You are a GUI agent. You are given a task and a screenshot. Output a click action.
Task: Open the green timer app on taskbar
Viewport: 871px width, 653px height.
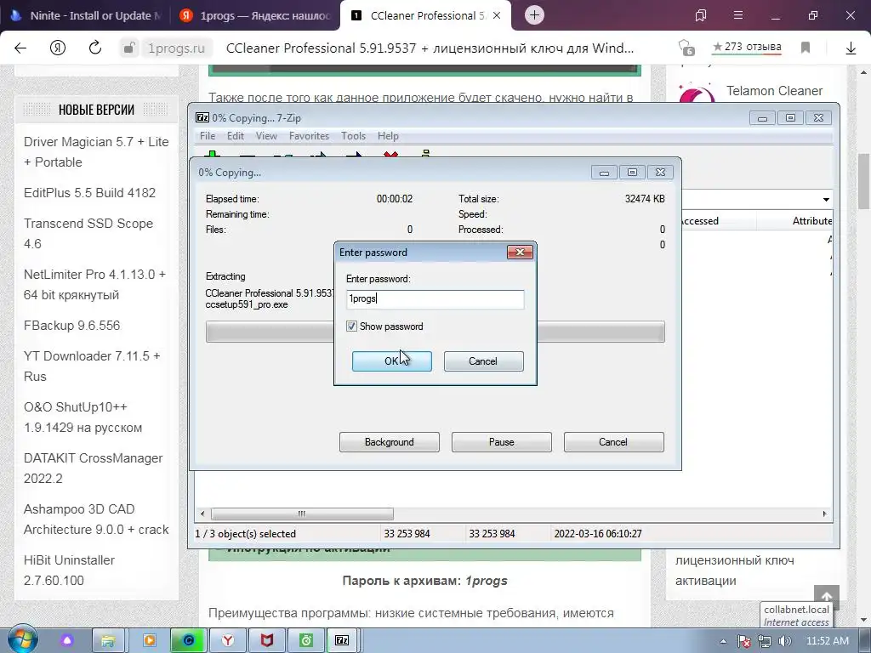(306, 641)
